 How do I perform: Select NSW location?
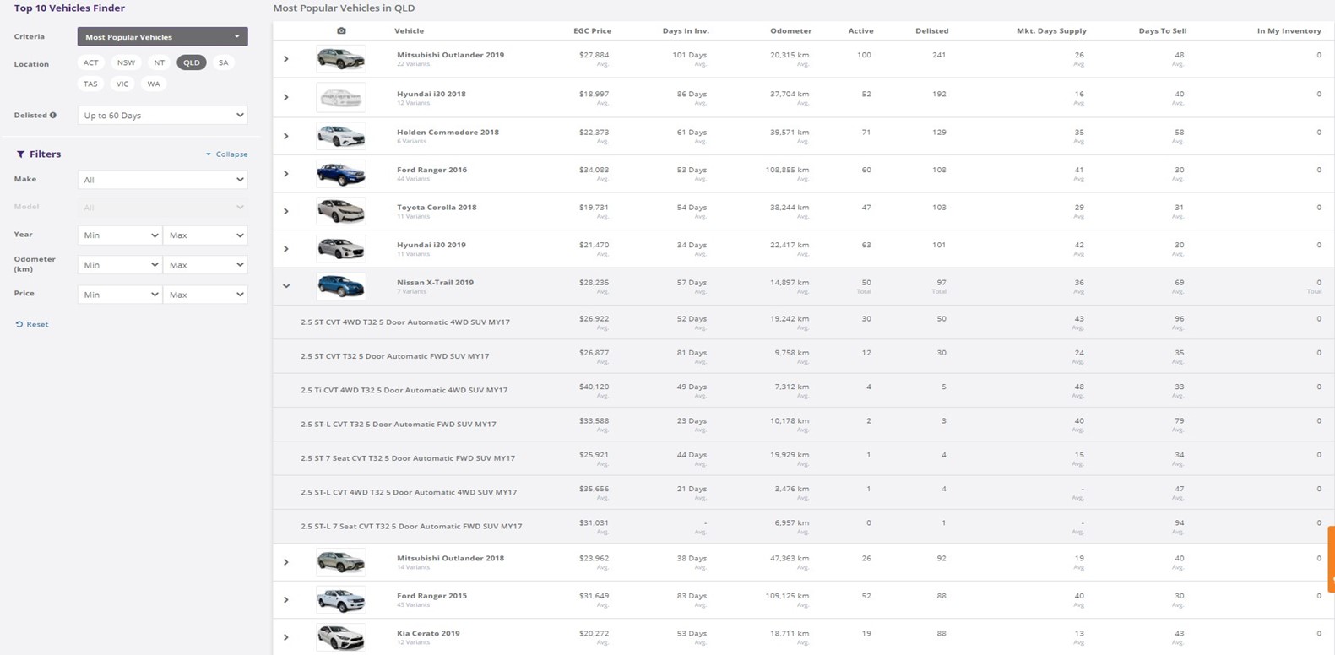[x=126, y=62]
